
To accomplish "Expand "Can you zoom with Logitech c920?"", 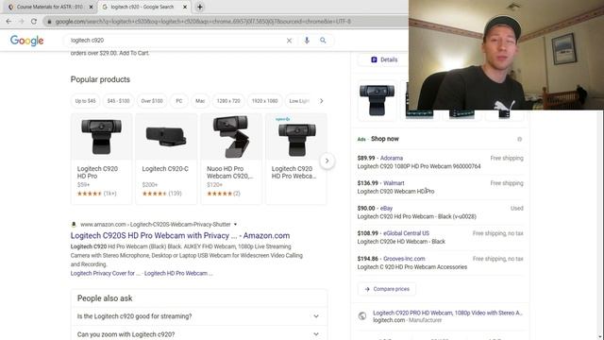I will click(199, 334).
